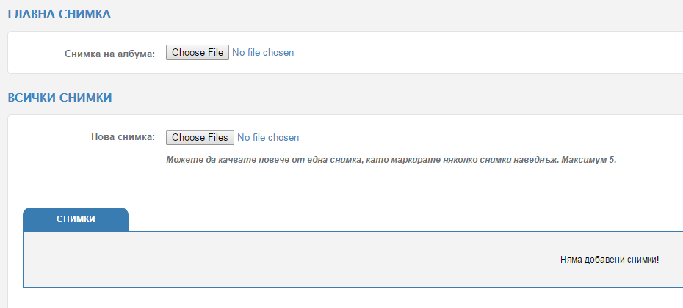Click 'No file chosen' beside Choose Files
The height and width of the screenshot is (308, 683).
[268, 137]
